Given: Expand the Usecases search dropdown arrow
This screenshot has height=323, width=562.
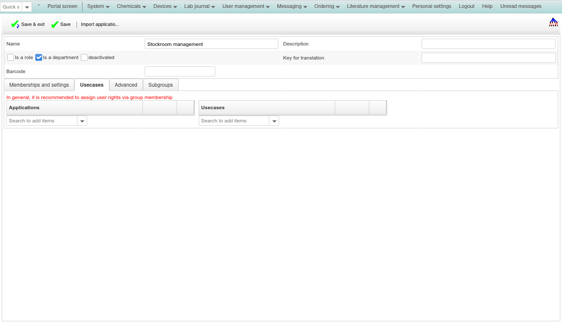Looking at the screenshot, I should [274, 121].
